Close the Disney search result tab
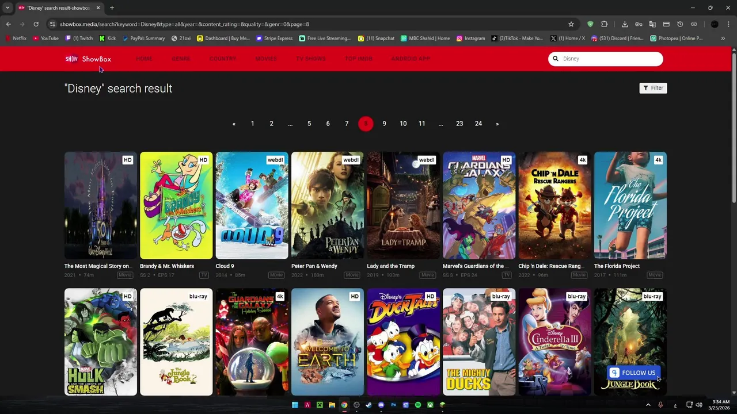Image resolution: width=737 pixels, height=414 pixels. (x=98, y=8)
